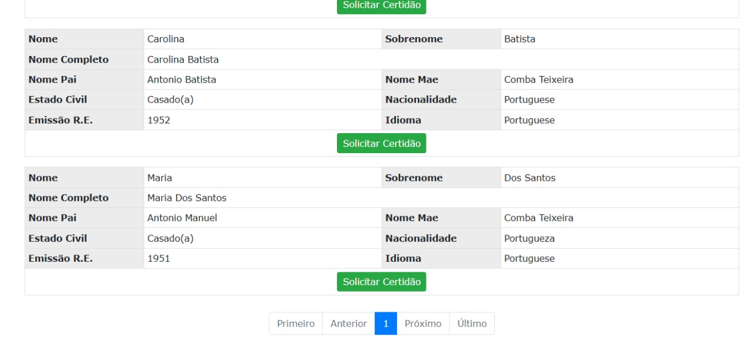This screenshot has width=754, height=340.
Task: Select page 1 in pagination
Action: point(386,324)
